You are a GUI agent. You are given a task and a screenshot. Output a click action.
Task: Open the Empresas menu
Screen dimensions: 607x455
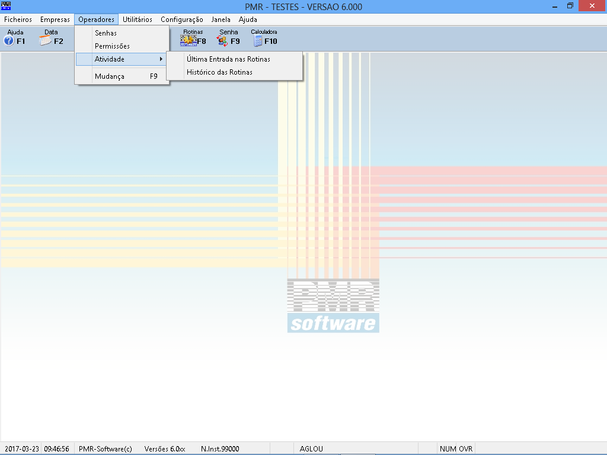coord(55,20)
